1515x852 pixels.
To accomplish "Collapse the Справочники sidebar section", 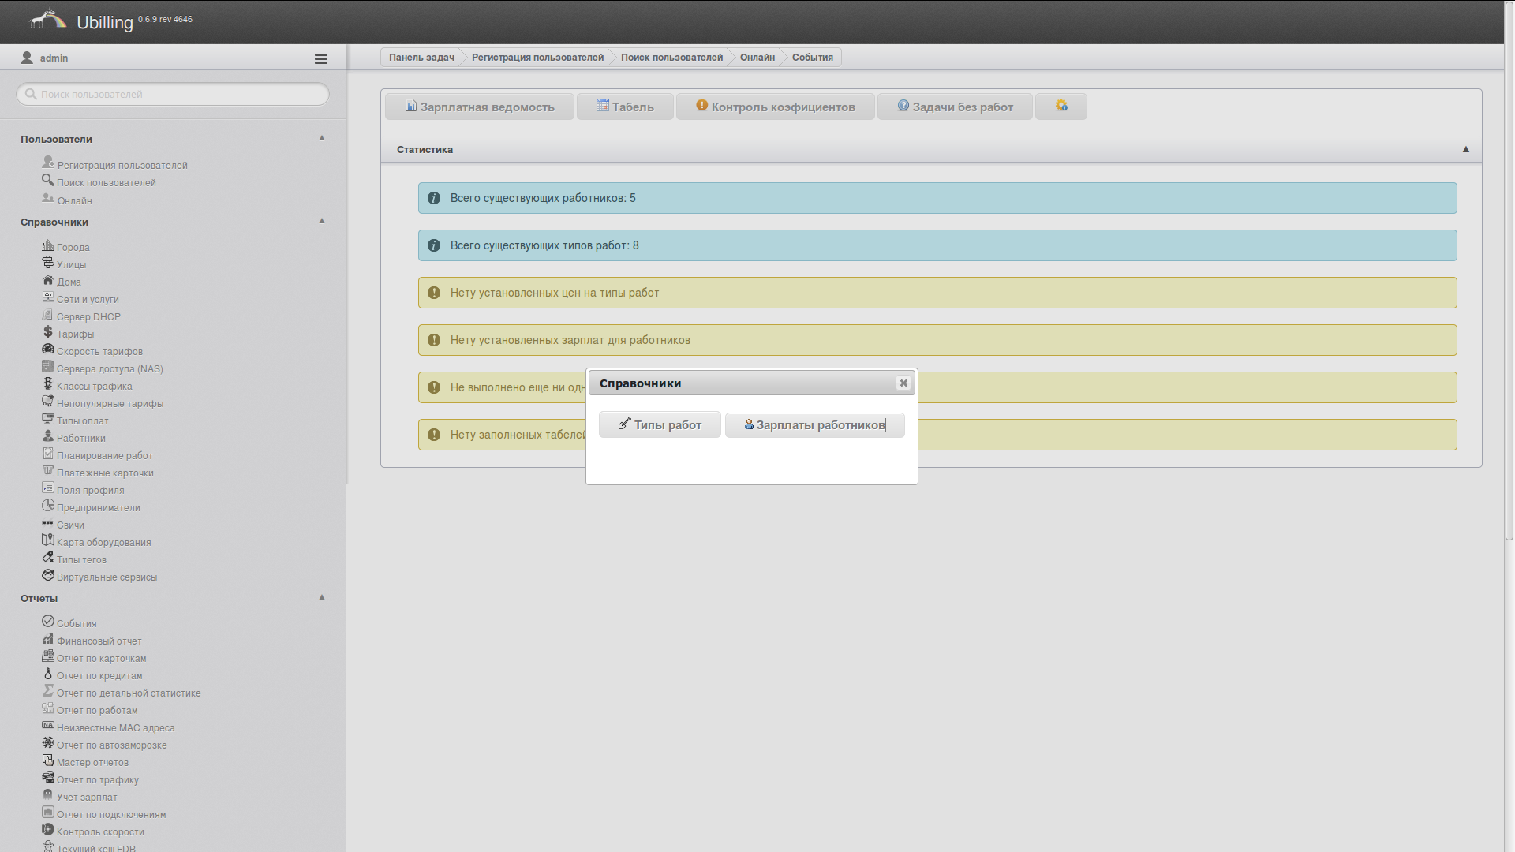I will (x=322, y=221).
